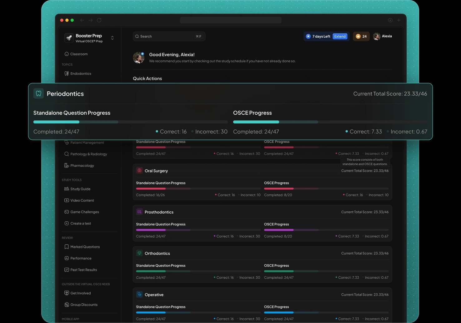Click the flame streak counter 24

click(x=361, y=36)
